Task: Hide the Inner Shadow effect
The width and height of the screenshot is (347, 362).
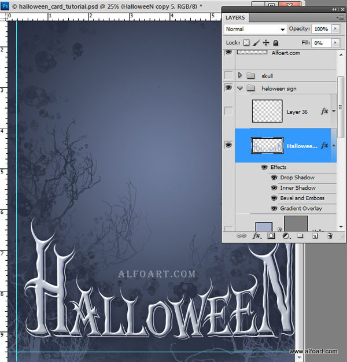Action: point(274,188)
